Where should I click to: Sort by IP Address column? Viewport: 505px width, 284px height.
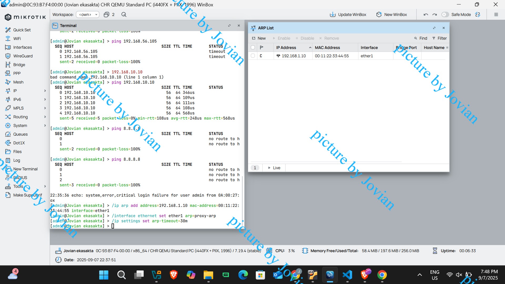tap(293, 47)
